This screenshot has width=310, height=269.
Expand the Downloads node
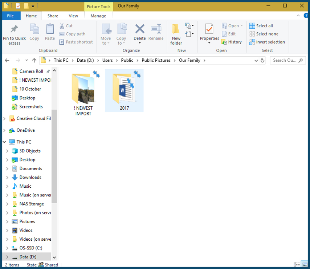click(x=7, y=178)
